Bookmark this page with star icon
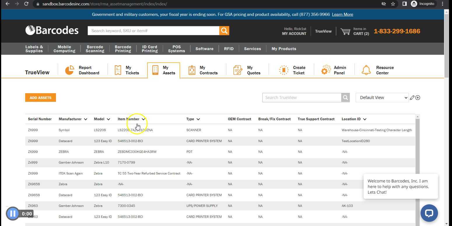The image size is (452, 226). [393, 4]
